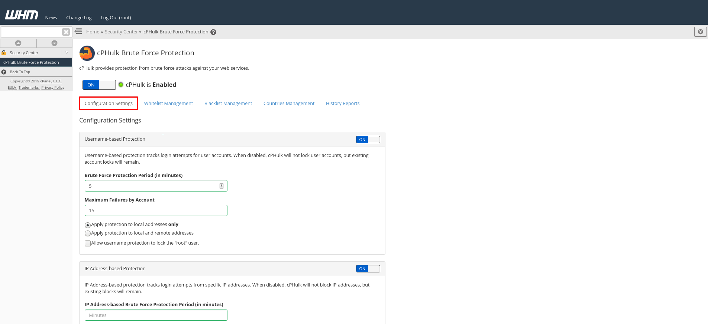This screenshot has height=324, width=708.
Task: Click the cPHulk mascot logo icon
Action: 87,53
